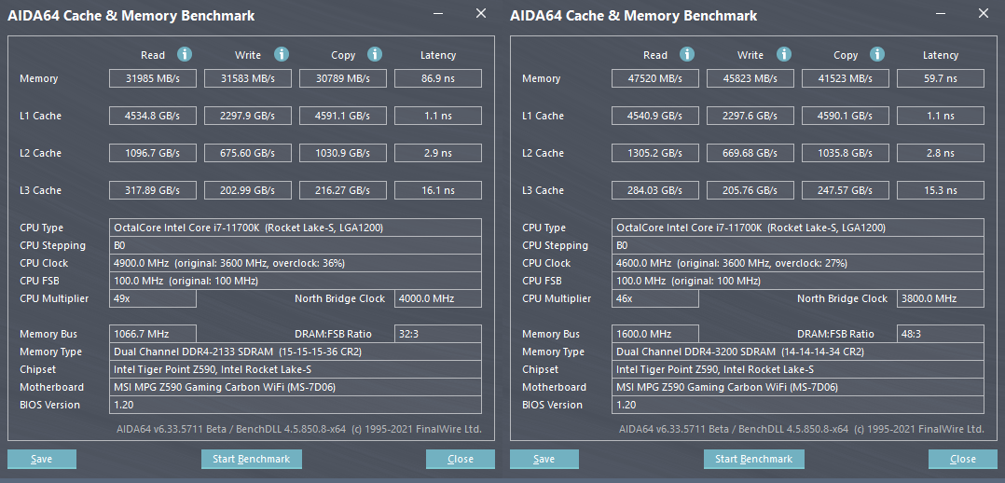Save results in the left window
1005x483 pixels.
(42, 459)
